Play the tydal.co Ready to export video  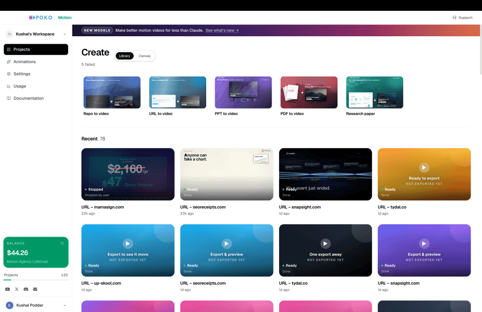click(x=424, y=168)
